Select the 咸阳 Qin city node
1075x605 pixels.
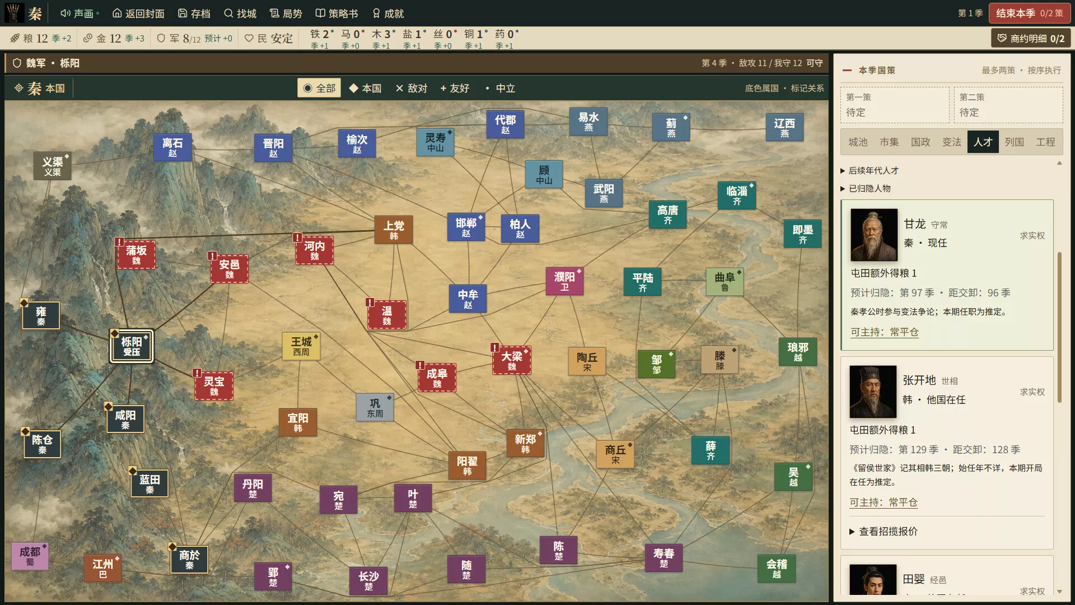(x=125, y=419)
